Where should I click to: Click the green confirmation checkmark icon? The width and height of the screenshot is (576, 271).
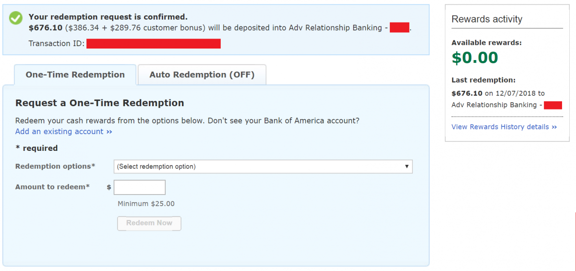[16, 18]
